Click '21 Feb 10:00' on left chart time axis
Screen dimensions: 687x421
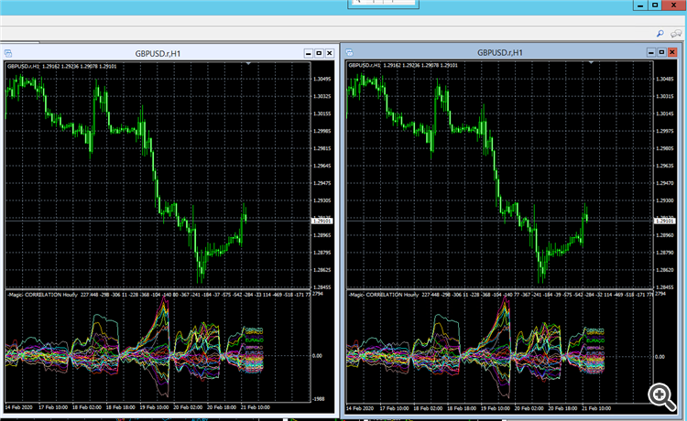click(256, 407)
